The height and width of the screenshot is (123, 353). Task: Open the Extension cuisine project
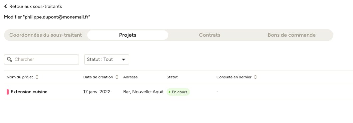click(29, 92)
